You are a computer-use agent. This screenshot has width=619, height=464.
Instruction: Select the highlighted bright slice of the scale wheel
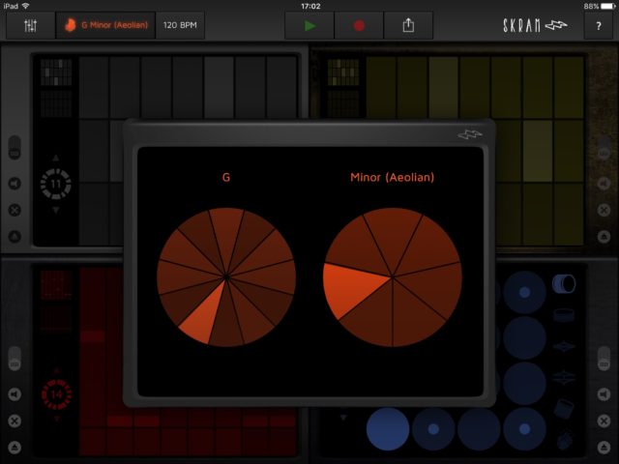[x=351, y=288]
